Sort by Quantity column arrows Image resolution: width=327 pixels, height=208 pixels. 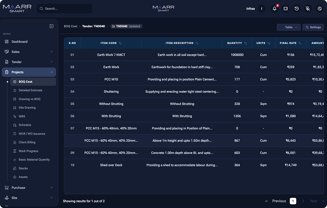245,43
